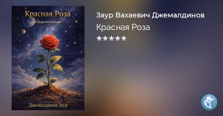Open the Красная Роза book title link
Screen dimensions: 223x116
(x=123, y=27)
